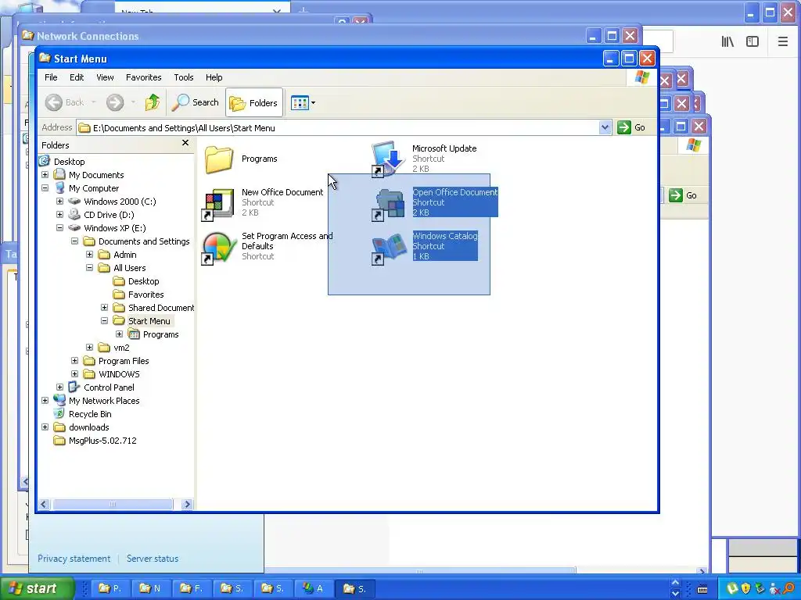Open the View menu
Screen dimensions: 801x600
(105, 77)
